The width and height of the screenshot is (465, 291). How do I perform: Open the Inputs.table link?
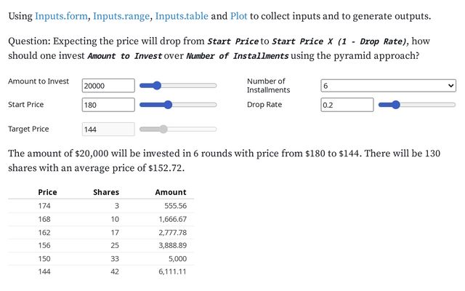[181, 15]
